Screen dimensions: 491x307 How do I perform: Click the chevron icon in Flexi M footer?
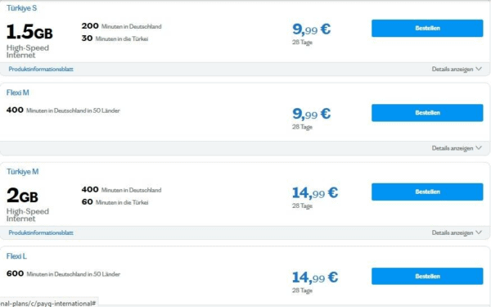point(479,148)
